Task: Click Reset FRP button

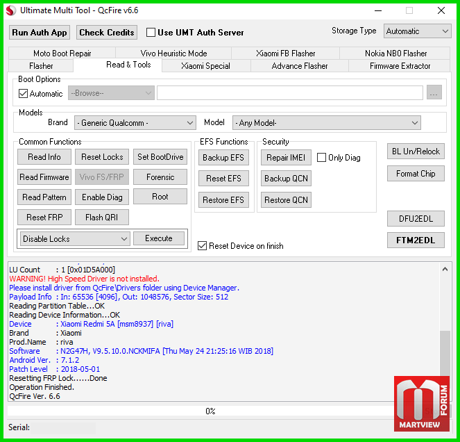Action: click(44, 218)
